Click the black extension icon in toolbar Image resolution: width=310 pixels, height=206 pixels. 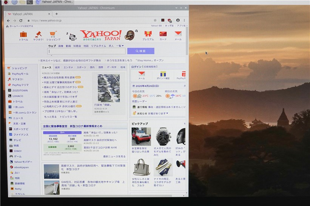point(163,20)
